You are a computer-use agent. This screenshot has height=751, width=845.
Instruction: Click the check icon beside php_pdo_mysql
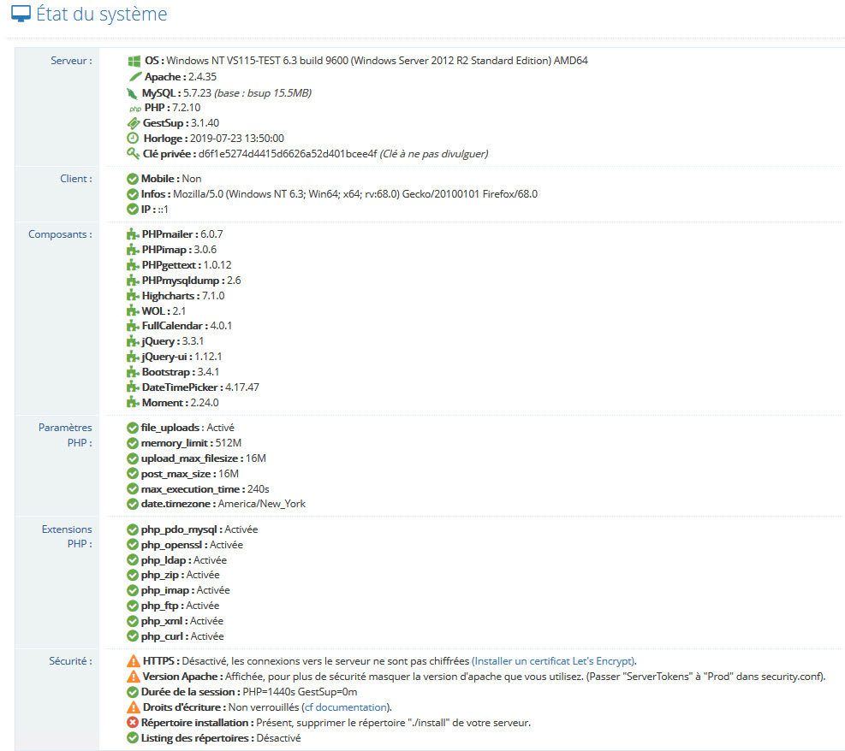click(133, 529)
